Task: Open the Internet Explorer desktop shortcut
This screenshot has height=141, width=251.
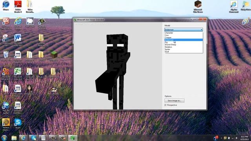Action: point(18,23)
